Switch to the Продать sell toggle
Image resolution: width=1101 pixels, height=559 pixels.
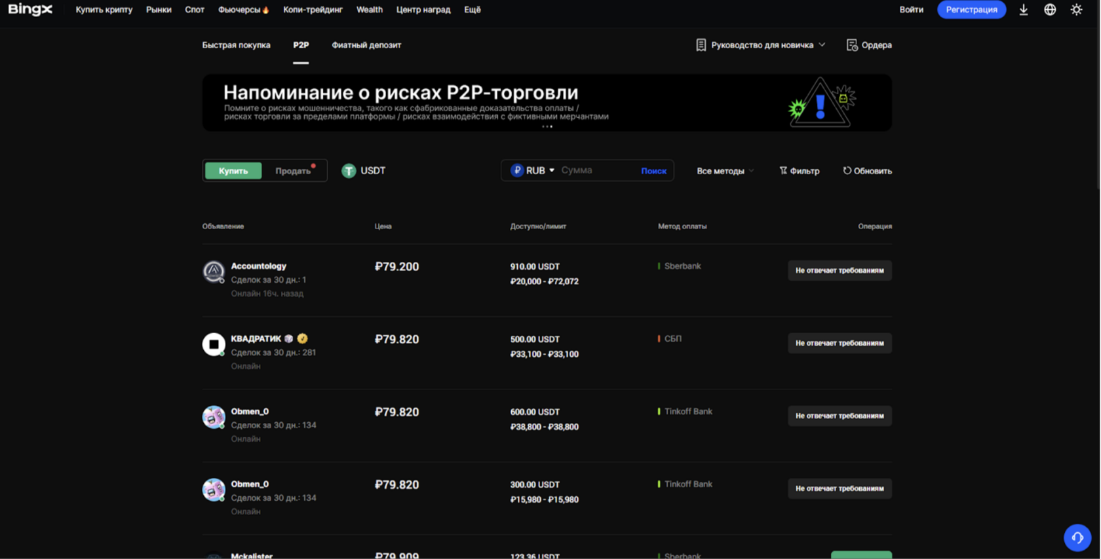pyautogui.click(x=292, y=171)
